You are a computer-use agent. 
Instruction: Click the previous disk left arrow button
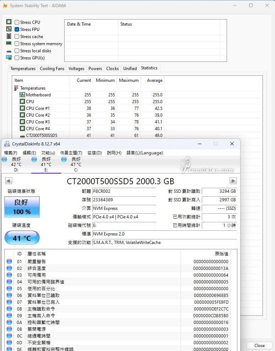coord(9,181)
